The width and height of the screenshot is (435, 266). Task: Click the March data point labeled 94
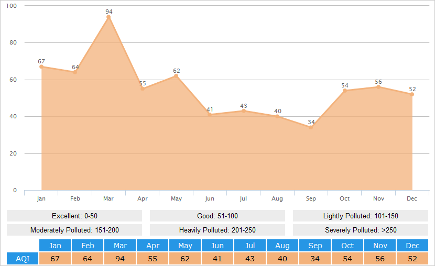108,17
